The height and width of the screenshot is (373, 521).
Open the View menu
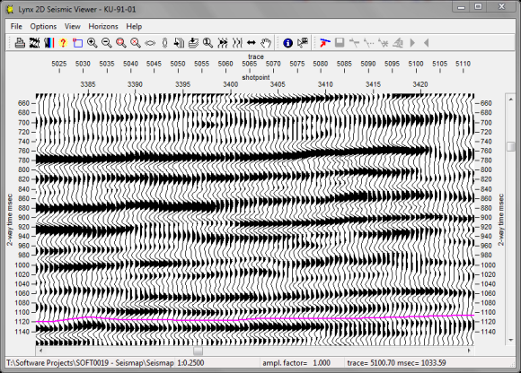tap(73, 26)
